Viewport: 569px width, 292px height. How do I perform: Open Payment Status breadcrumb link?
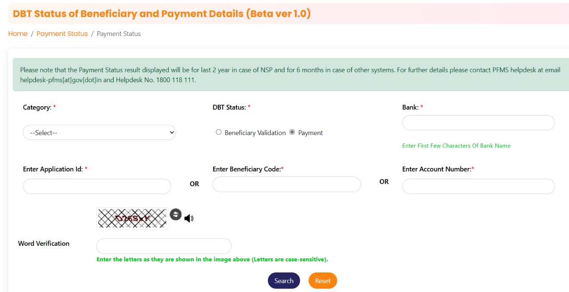(x=62, y=34)
